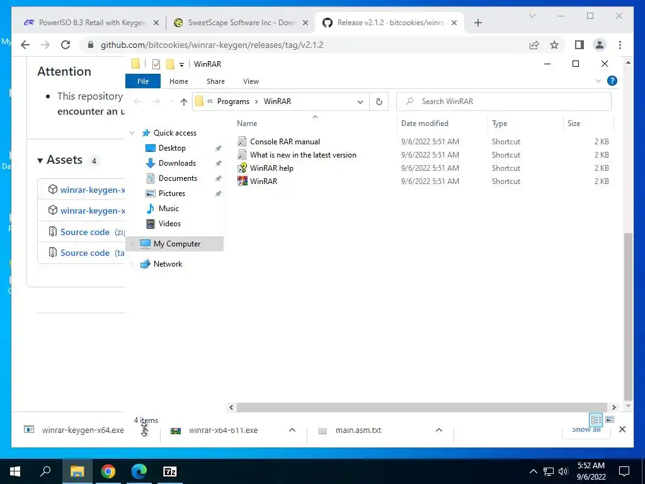Switch to large icons view layout
645x484 pixels.
610,419
